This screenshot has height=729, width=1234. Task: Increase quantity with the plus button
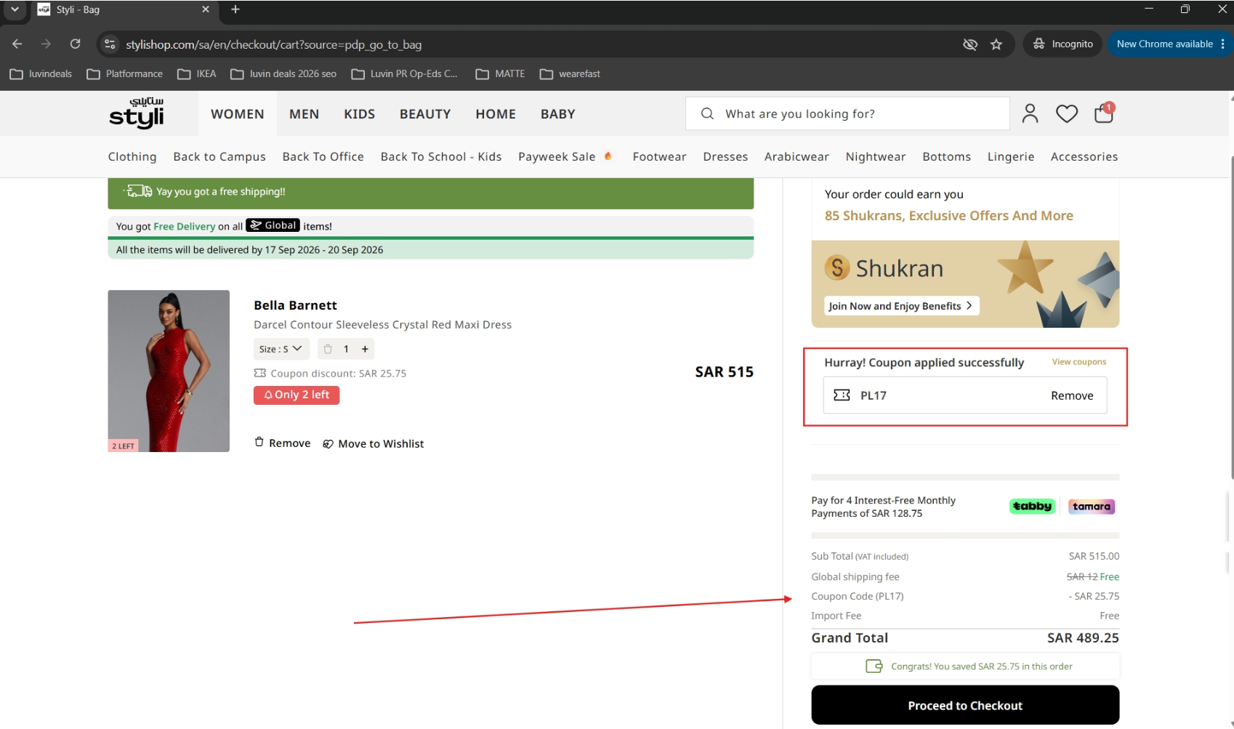(365, 349)
